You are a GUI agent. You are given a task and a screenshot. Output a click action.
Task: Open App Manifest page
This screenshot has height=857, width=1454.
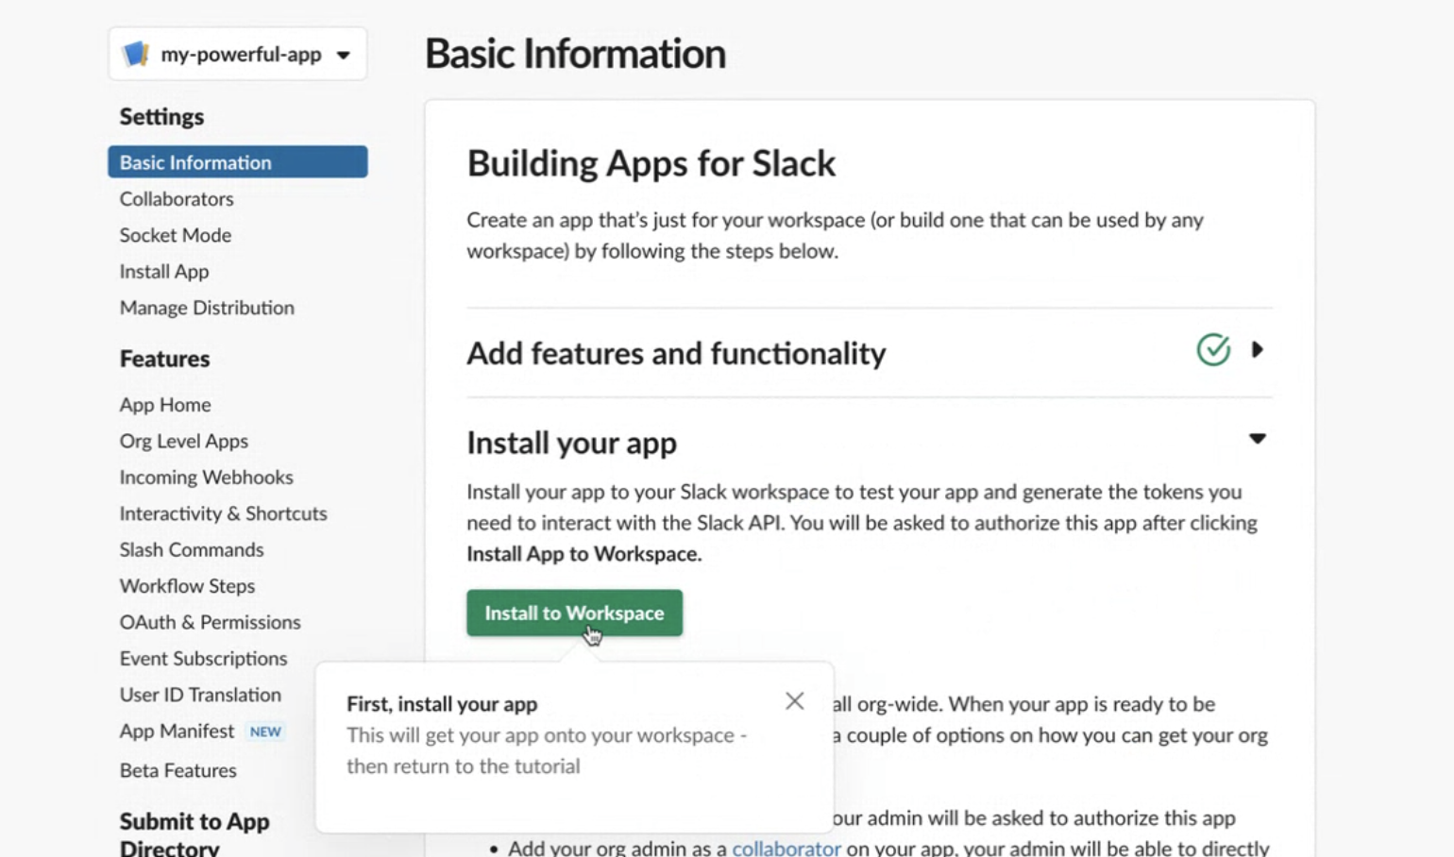point(177,731)
